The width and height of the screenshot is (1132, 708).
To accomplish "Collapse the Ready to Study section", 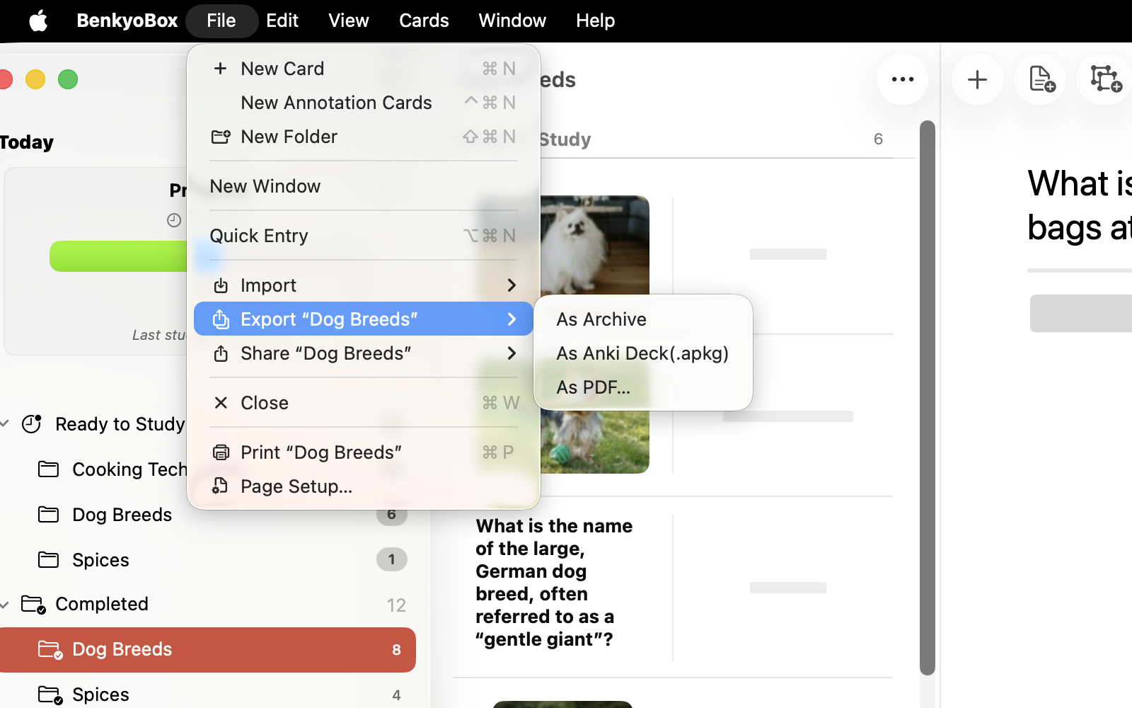I will 5,424.
